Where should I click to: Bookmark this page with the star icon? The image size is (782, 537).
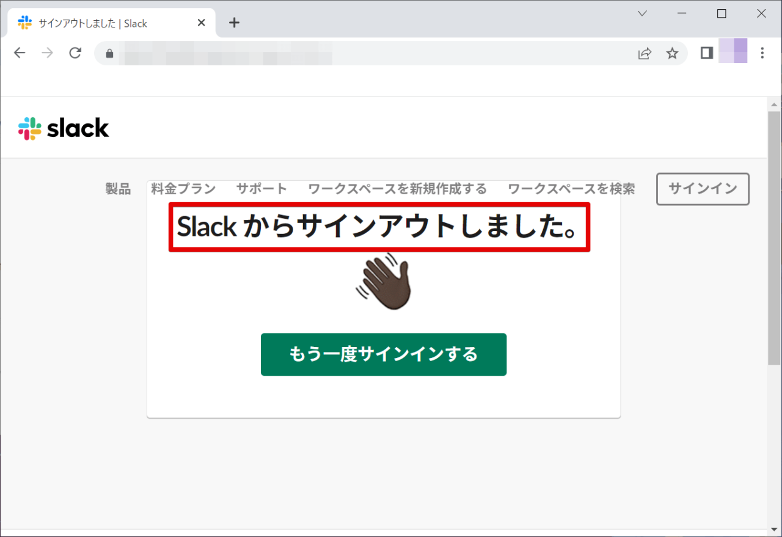tap(672, 54)
